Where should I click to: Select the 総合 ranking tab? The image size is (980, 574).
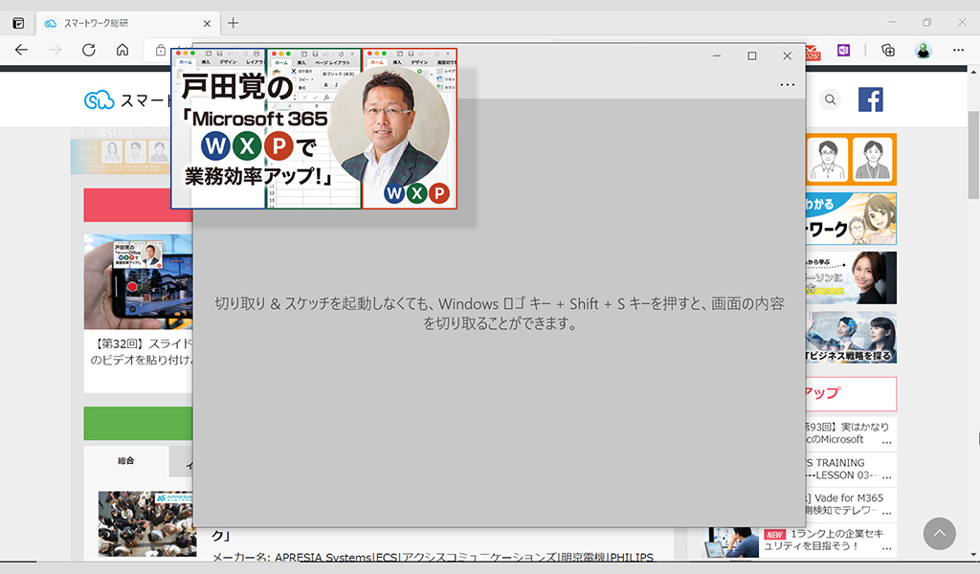click(x=126, y=461)
